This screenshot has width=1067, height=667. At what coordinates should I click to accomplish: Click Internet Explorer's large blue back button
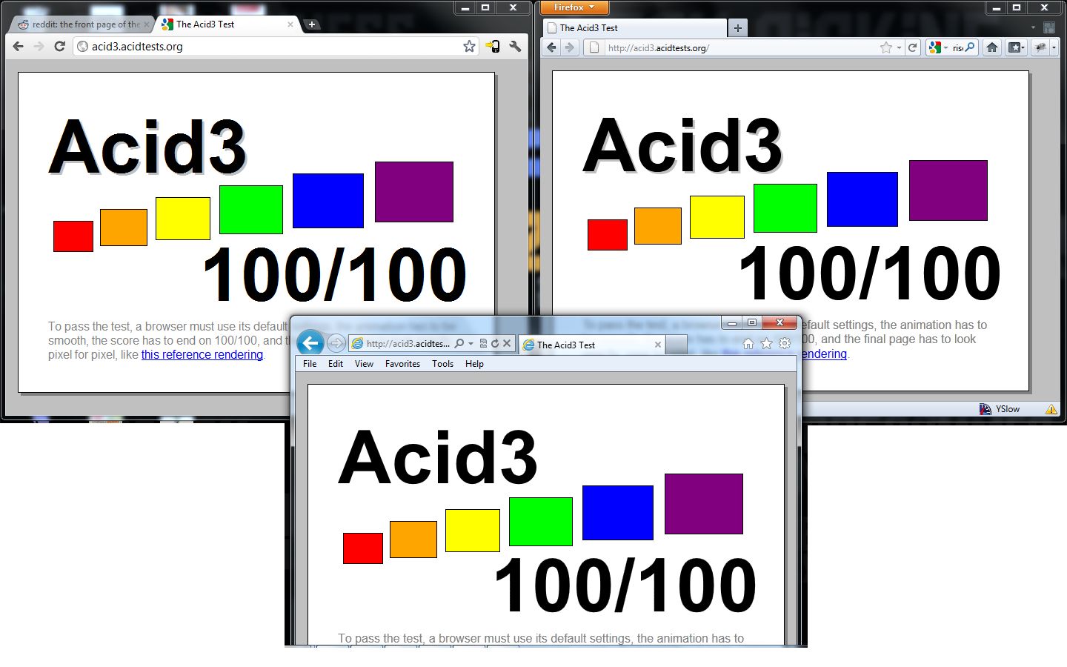click(310, 343)
